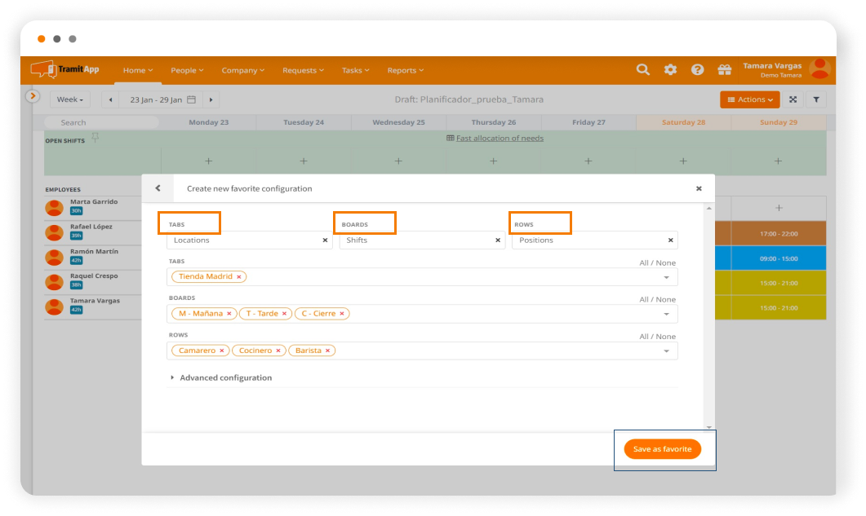Click the filter funnel icon
The image size is (866, 516).
pos(816,99)
